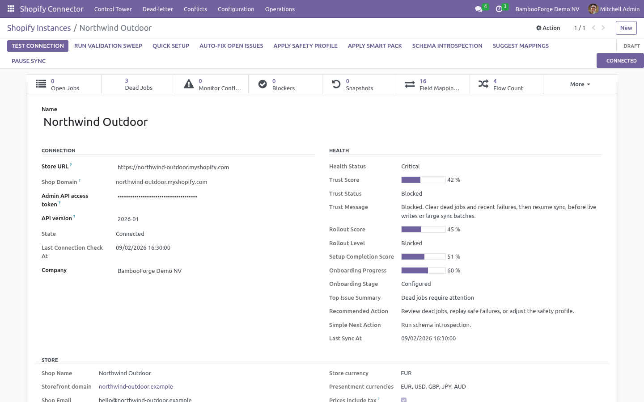The height and width of the screenshot is (402, 644).
Task: Open the Dead Jobs stat button
Action: tap(138, 84)
